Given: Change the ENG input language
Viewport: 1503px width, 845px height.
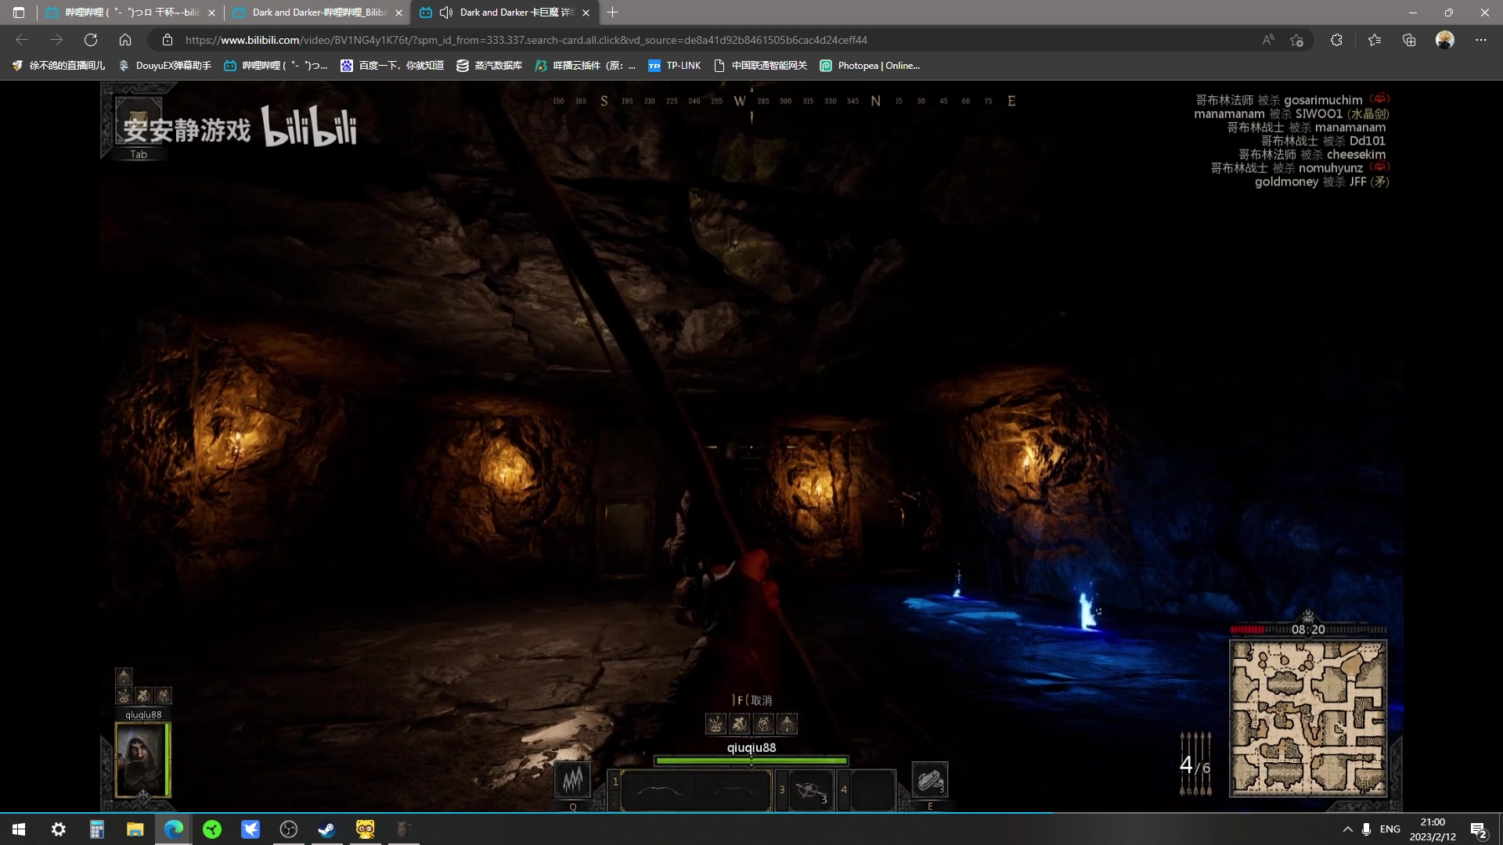Looking at the screenshot, I should 1389,829.
